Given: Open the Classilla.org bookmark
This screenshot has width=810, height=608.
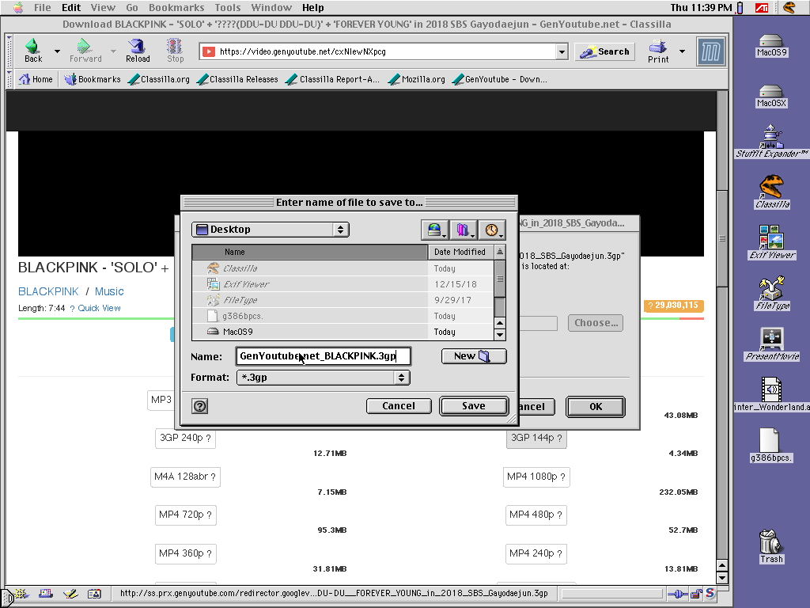Looking at the screenshot, I should pyautogui.click(x=160, y=79).
